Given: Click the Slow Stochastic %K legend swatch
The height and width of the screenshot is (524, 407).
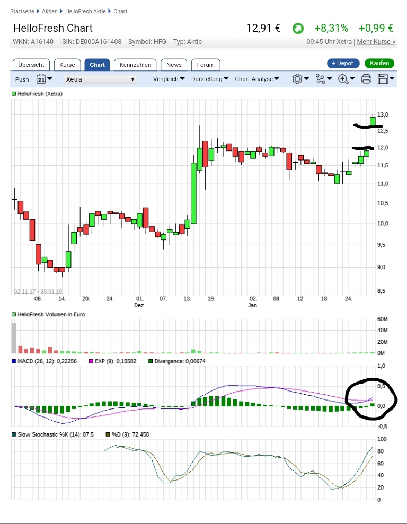Looking at the screenshot, I should pos(14,434).
